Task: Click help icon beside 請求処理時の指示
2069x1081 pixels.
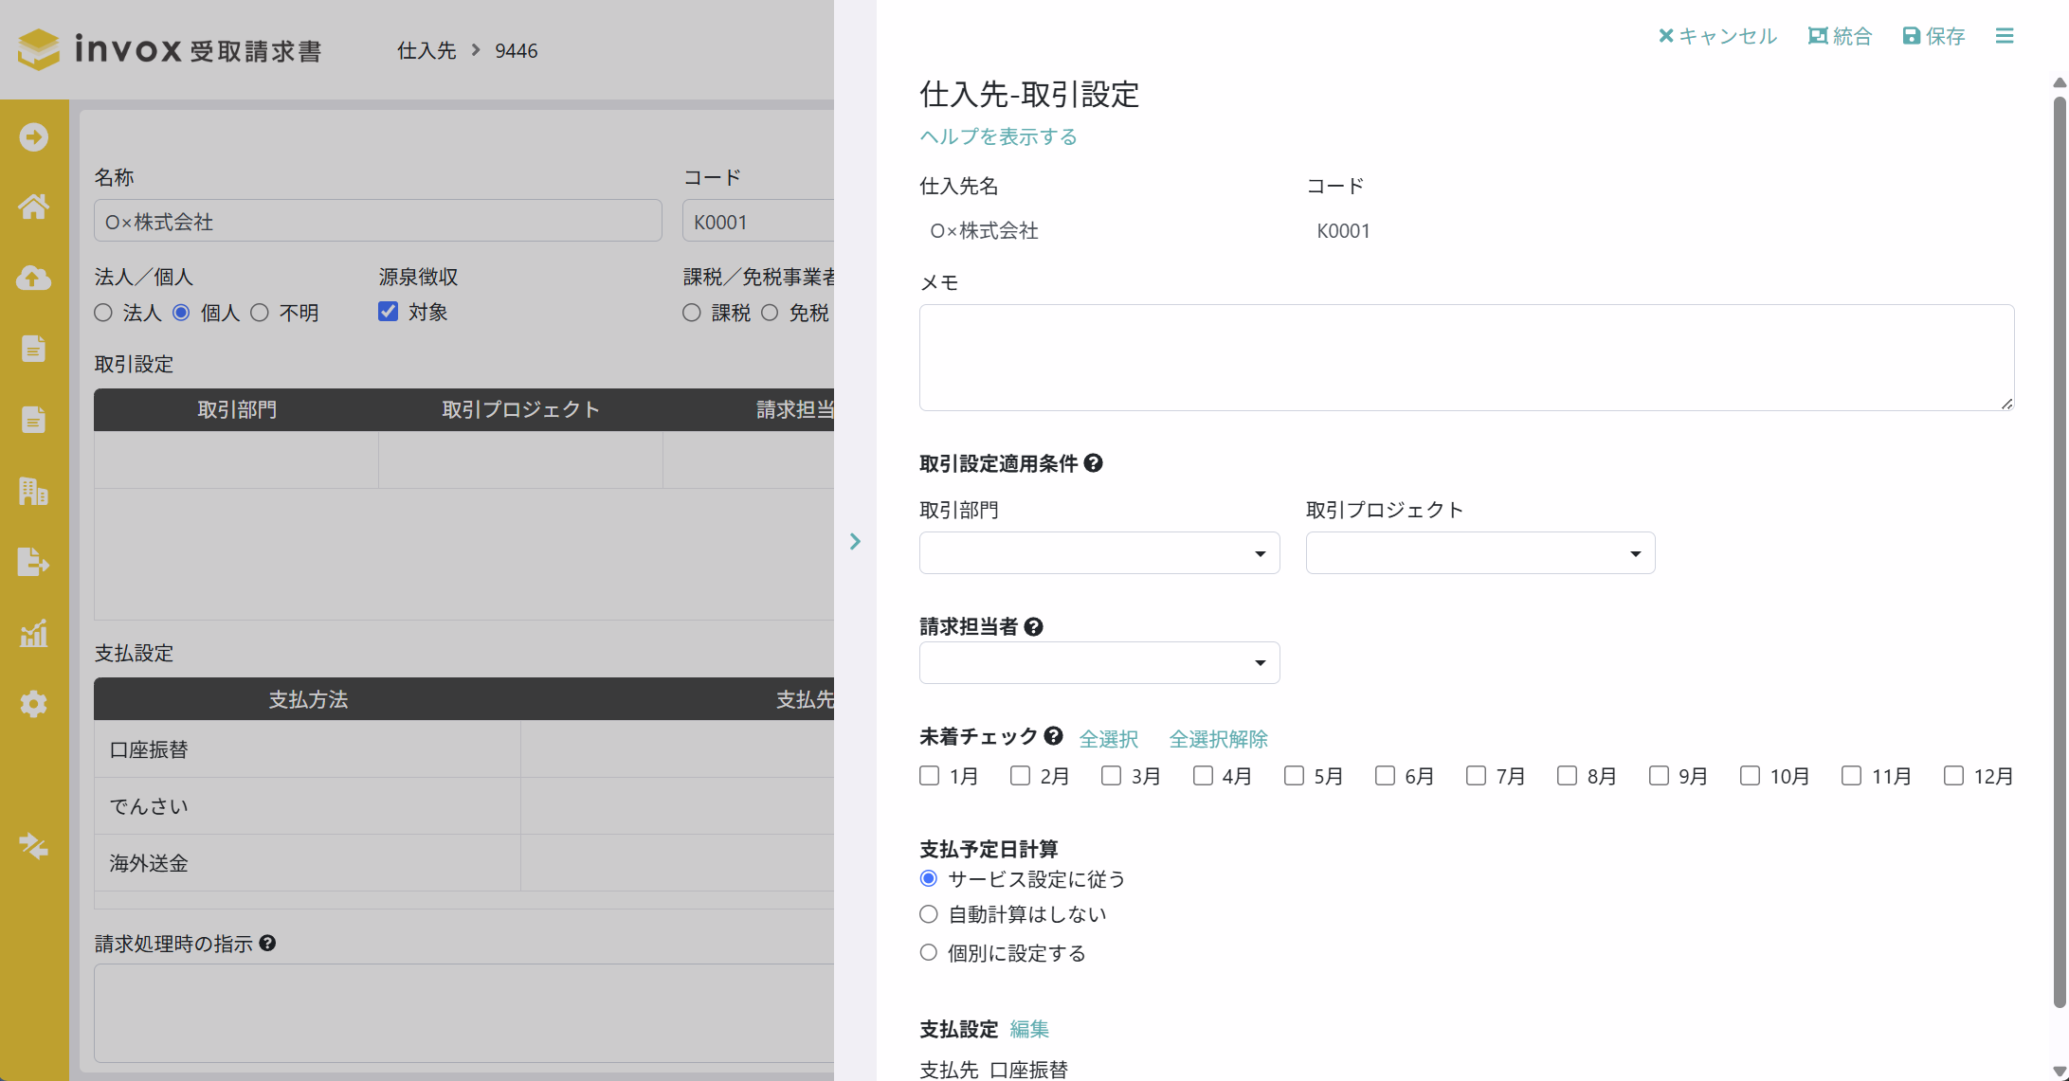Action: [x=267, y=943]
